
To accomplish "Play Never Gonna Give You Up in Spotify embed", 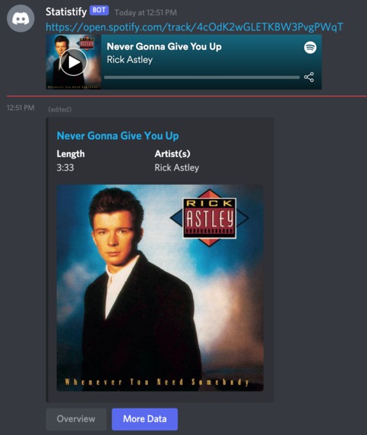I will (x=73, y=62).
